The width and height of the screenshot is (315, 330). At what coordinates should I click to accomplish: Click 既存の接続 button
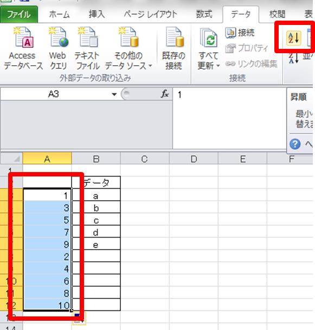[173, 48]
